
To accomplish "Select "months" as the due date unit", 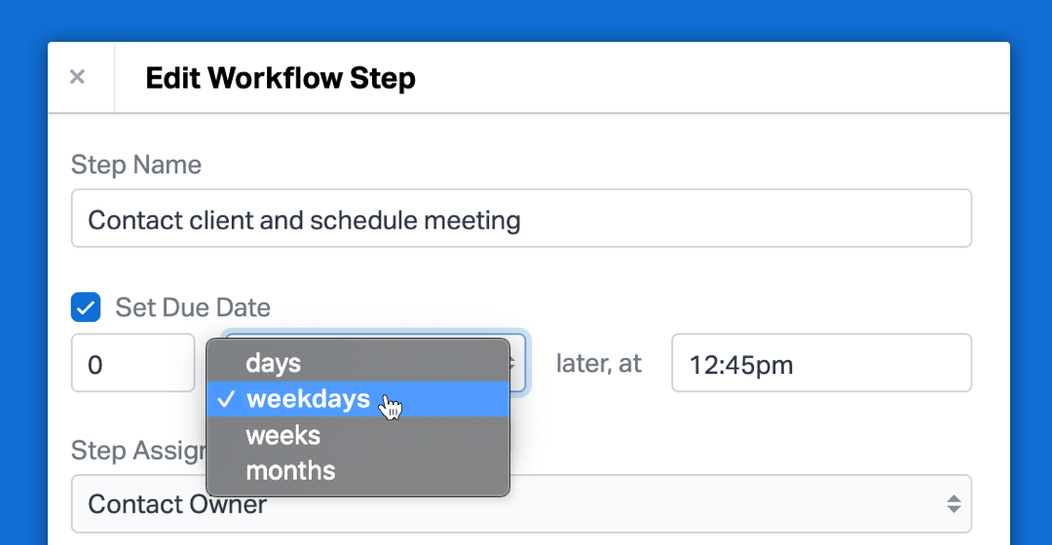I will pyautogui.click(x=358, y=471).
